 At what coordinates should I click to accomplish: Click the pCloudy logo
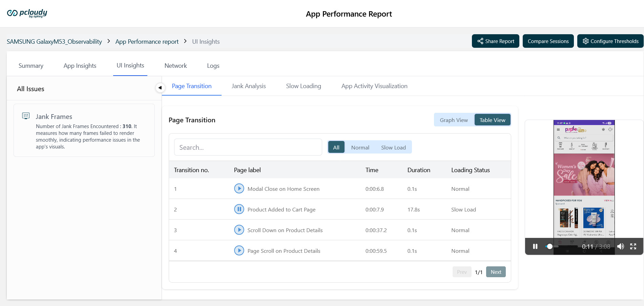(27, 13)
